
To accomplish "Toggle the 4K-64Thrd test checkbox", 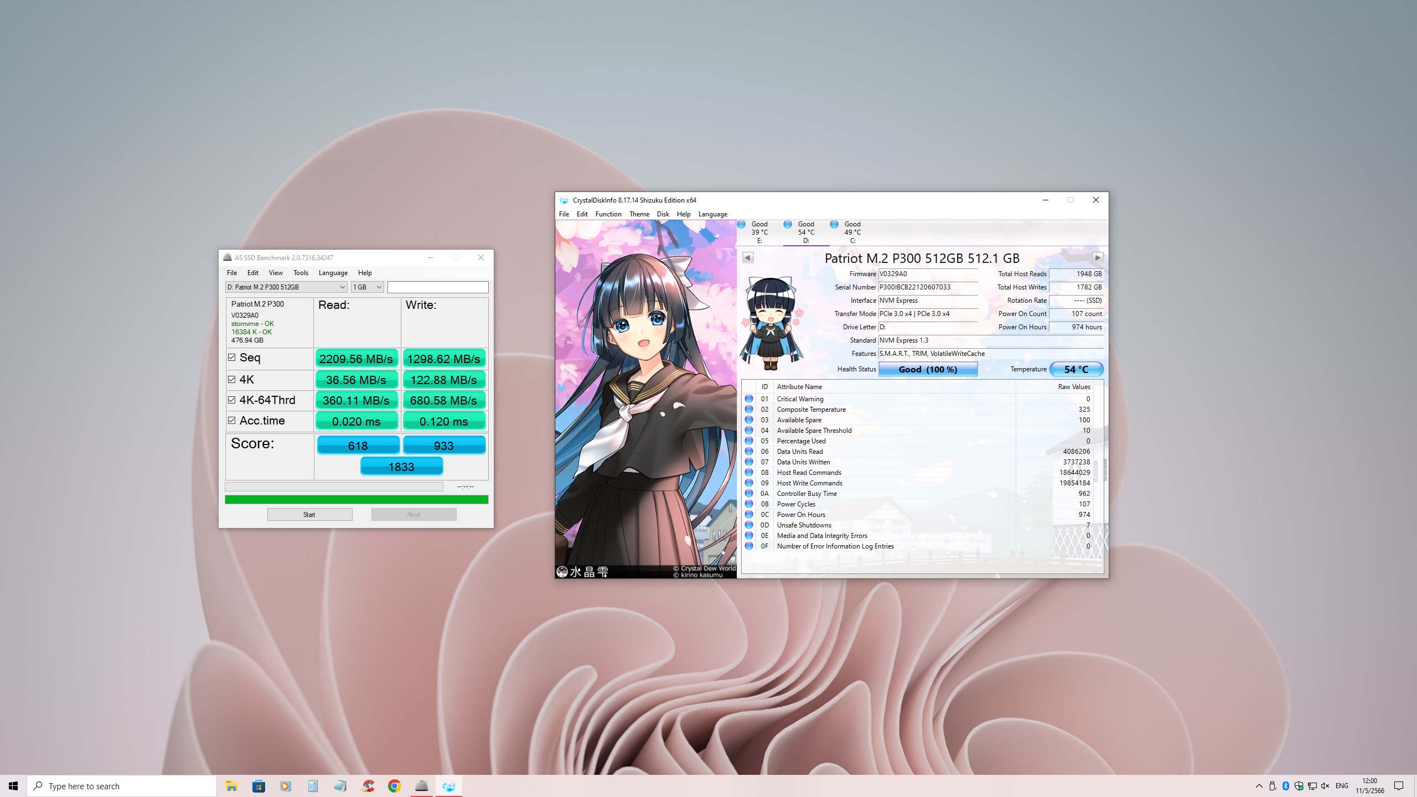I will pyautogui.click(x=232, y=400).
